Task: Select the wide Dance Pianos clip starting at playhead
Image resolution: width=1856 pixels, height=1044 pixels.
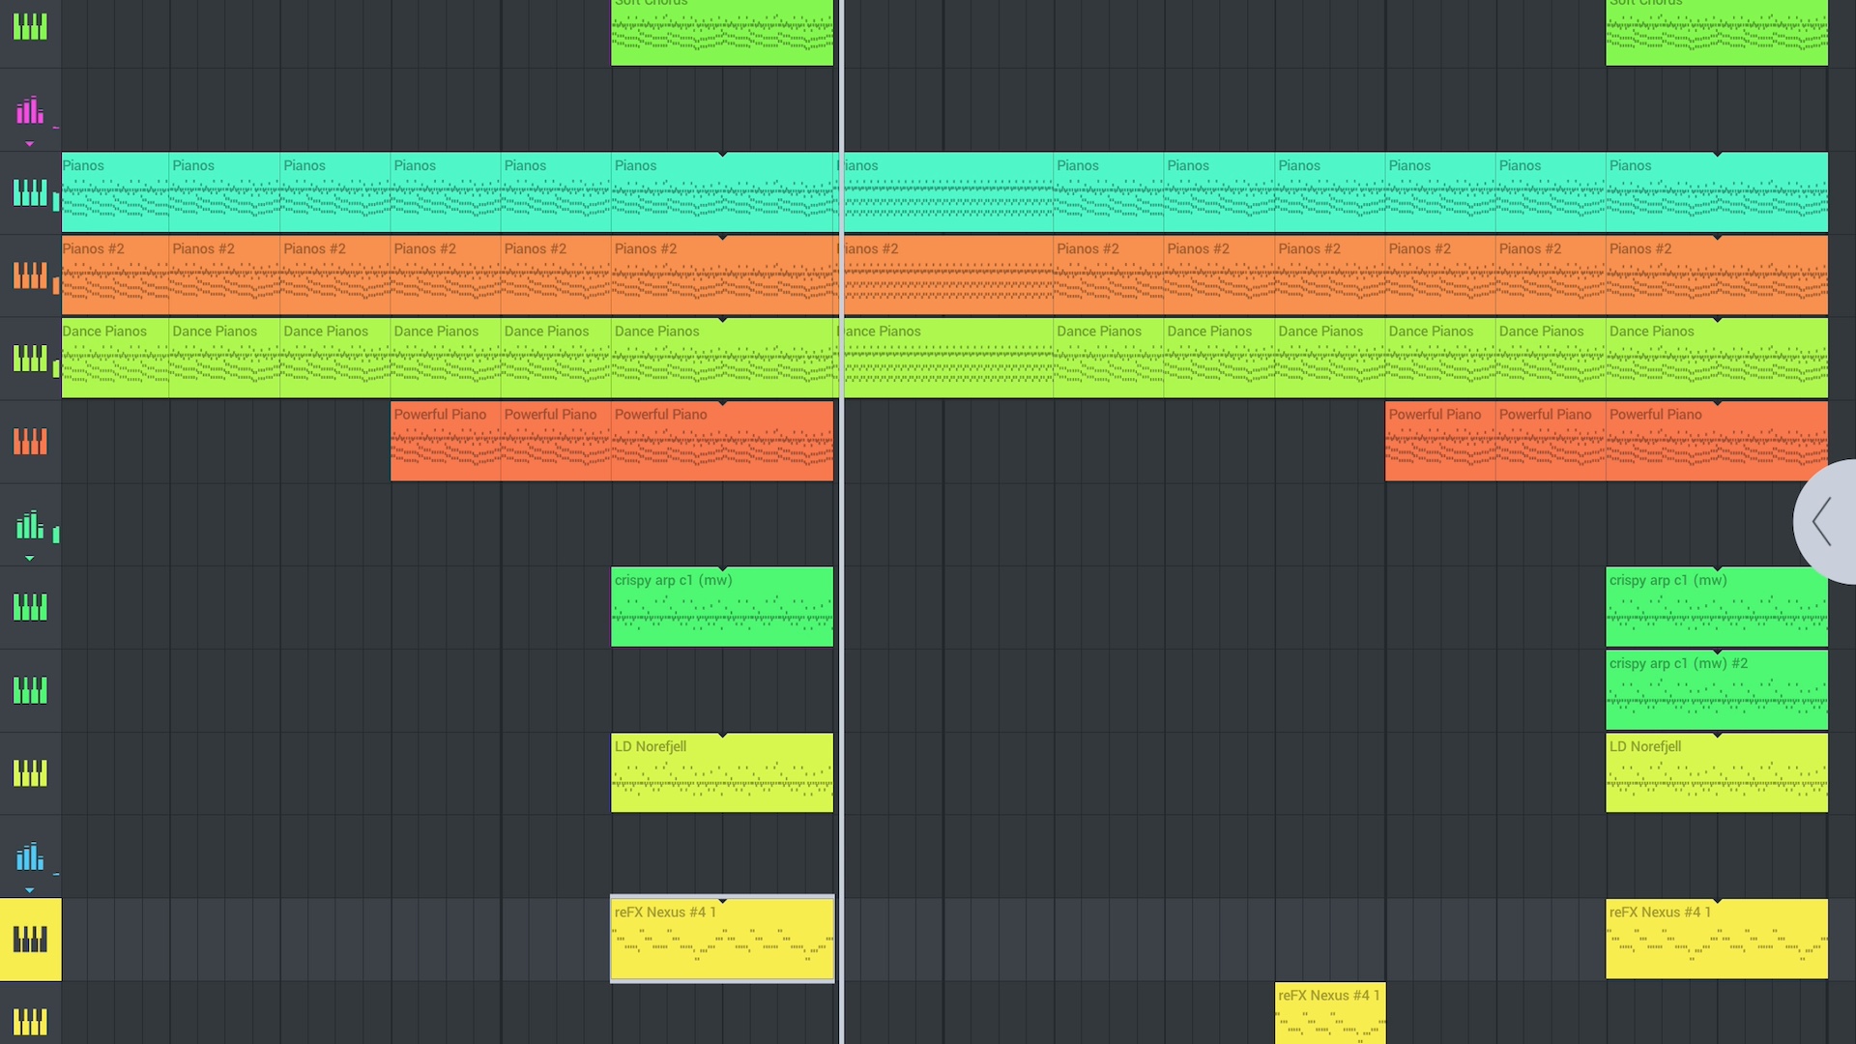Action: [x=945, y=358]
